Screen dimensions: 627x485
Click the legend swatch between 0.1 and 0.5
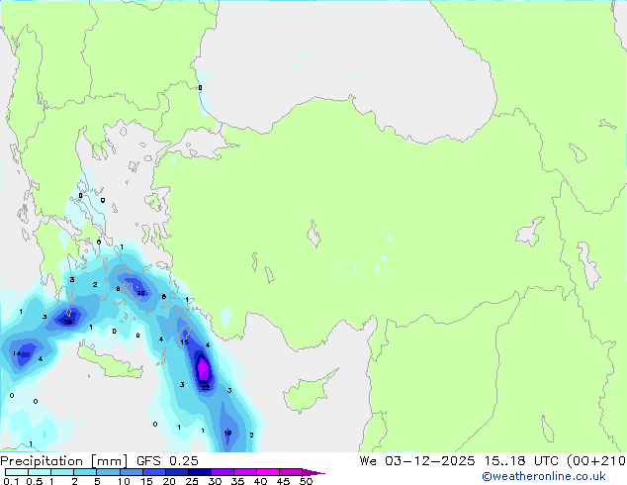coord(17,472)
